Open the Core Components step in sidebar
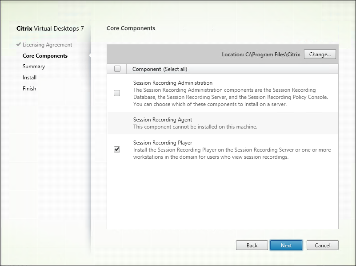 tap(45, 56)
